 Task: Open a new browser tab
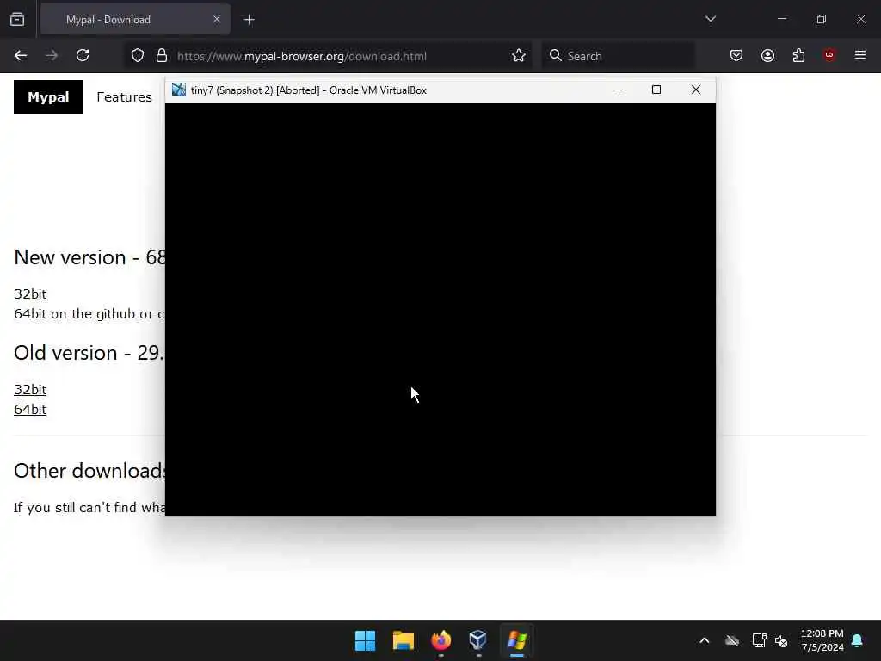pos(249,20)
